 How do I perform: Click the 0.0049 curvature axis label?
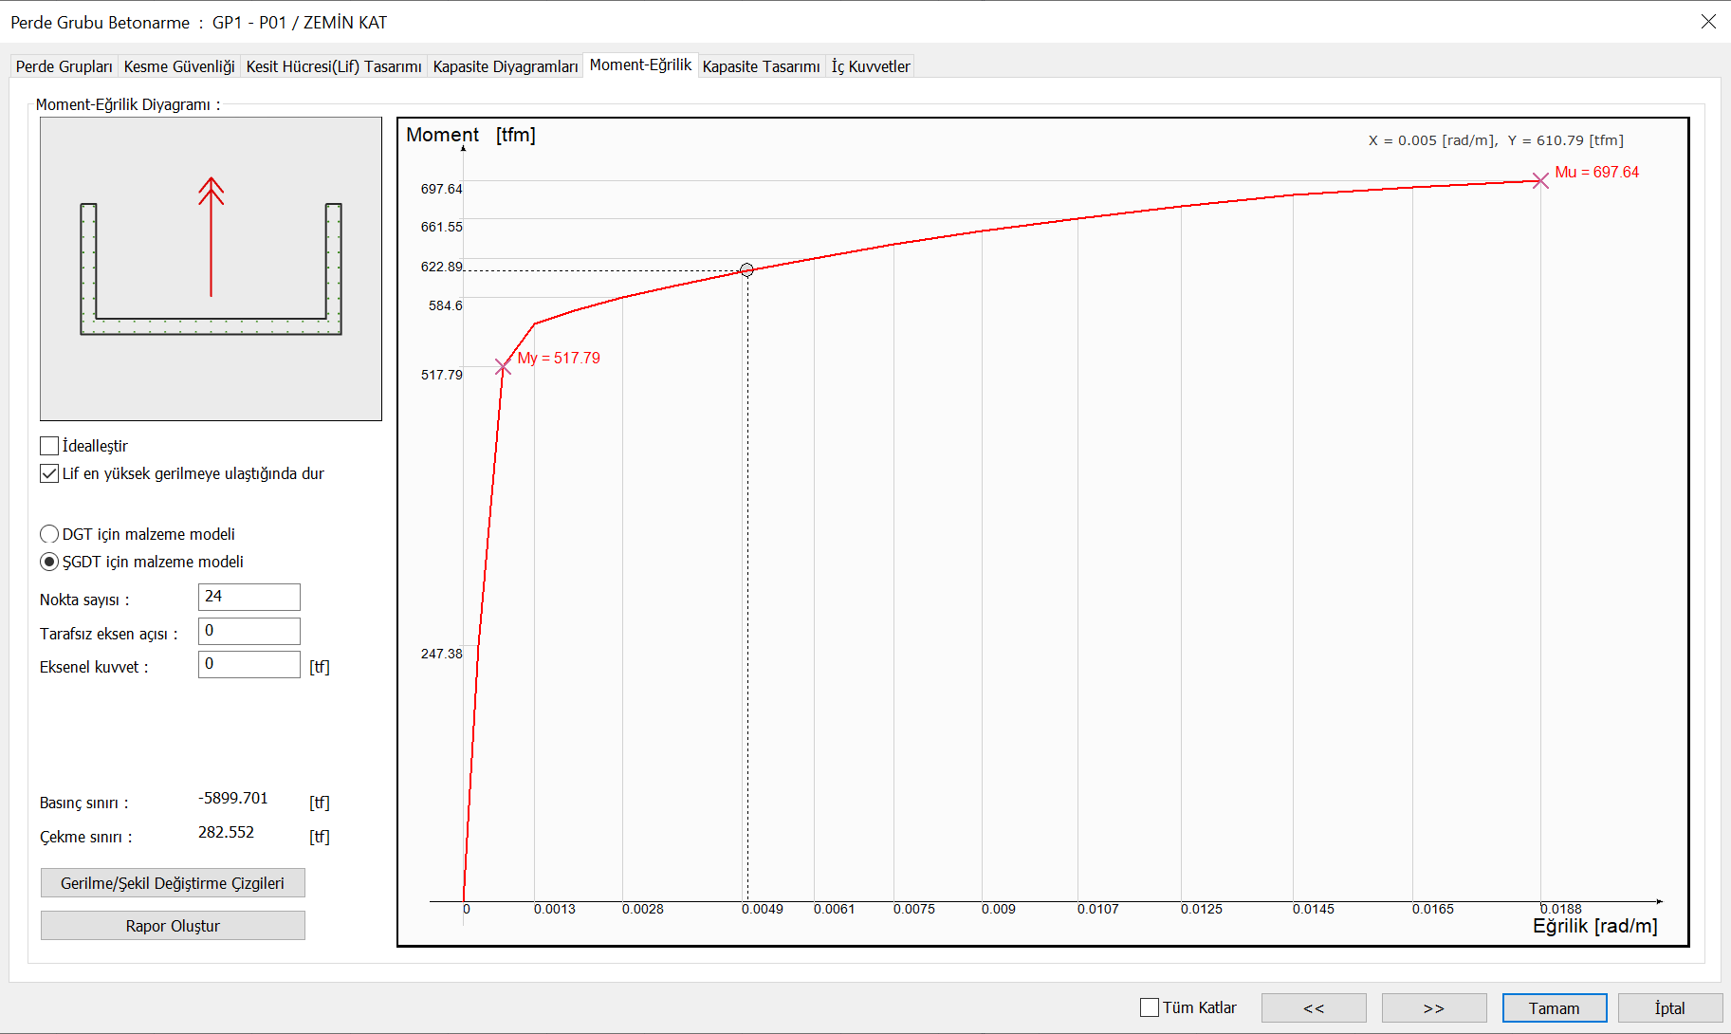(x=763, y=909)
